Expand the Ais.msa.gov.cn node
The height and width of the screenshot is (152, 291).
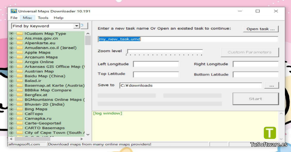pos(11,38)
